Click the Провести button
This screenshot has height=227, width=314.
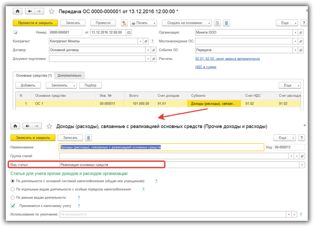[x=103, y=23]
